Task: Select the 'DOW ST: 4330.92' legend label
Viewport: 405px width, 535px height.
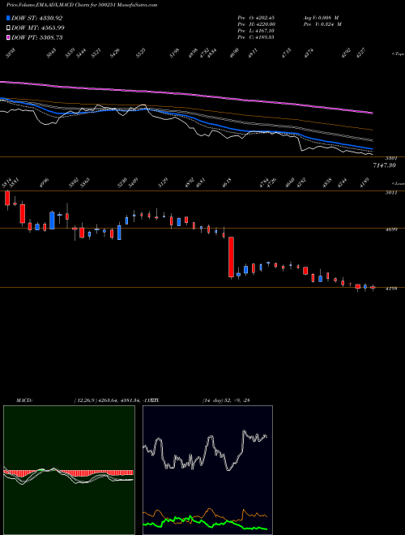Action: pos(36,19)
